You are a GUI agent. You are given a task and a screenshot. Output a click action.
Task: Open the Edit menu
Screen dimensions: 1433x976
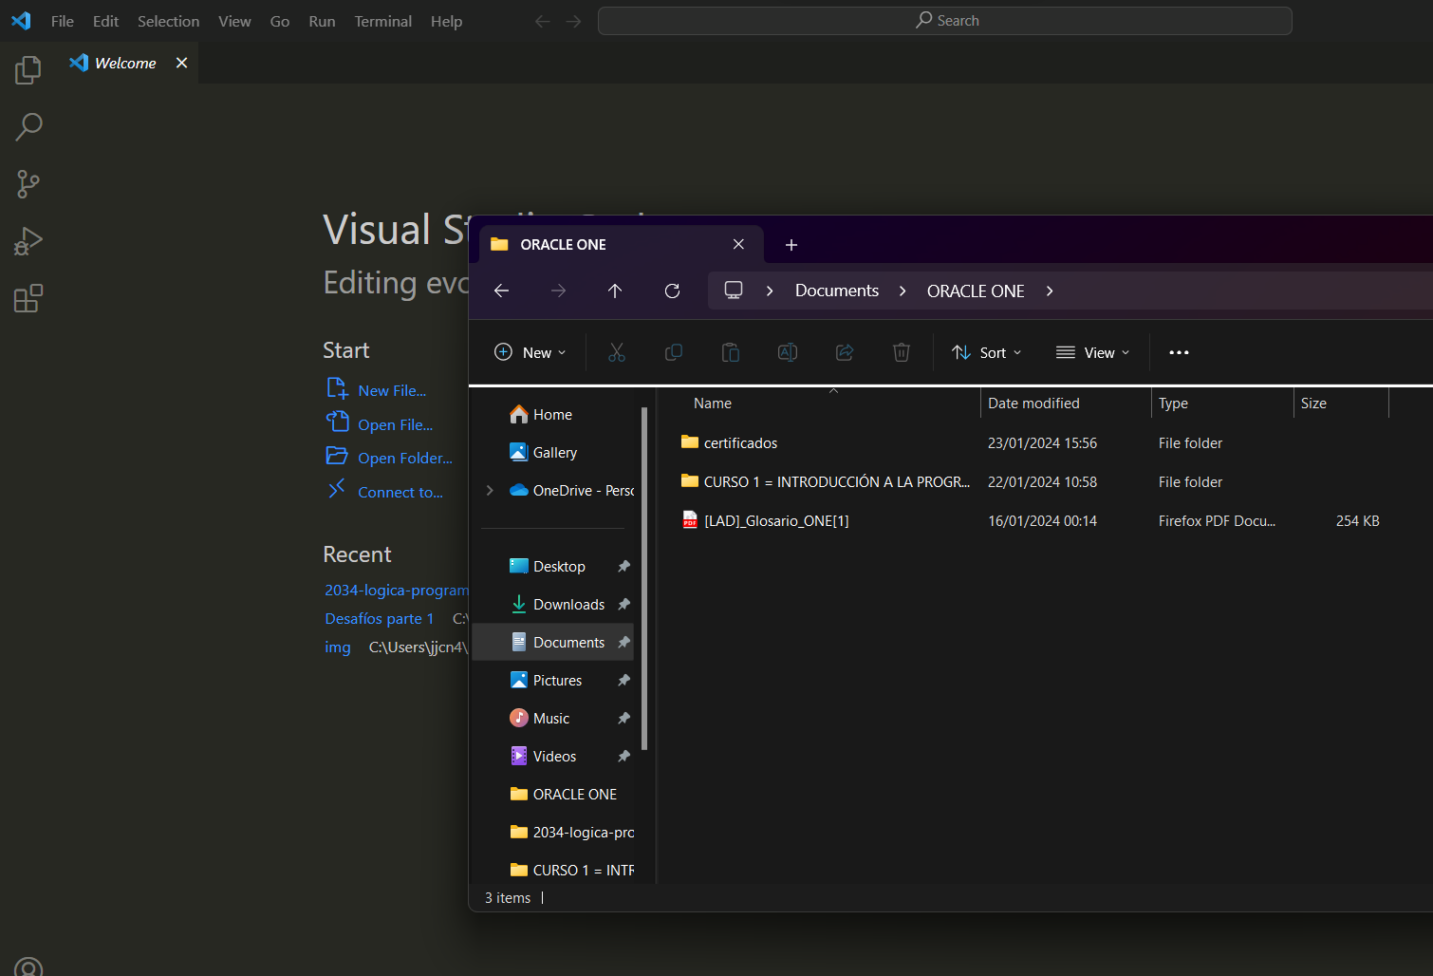(x=105, y=21)
